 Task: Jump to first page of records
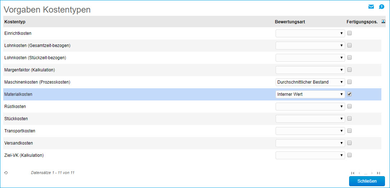point(353,173)
